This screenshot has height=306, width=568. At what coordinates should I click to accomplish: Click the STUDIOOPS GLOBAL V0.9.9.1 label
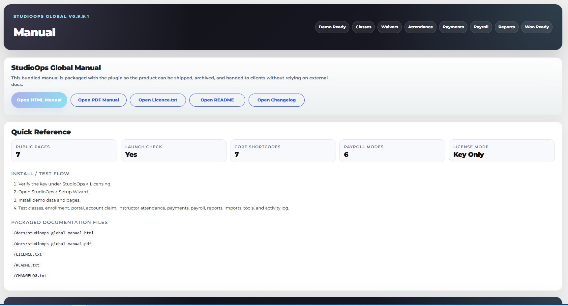tap(51, 16)
